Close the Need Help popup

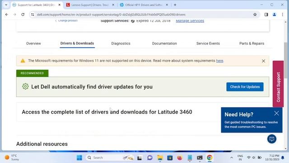pos(276,113)
